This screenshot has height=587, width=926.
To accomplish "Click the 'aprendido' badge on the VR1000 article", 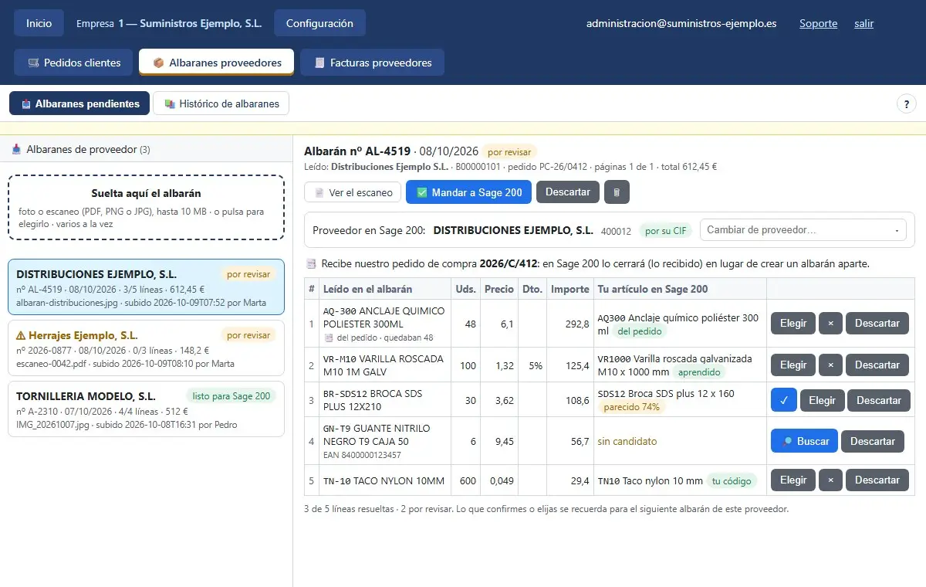I will (x=701, y=372).
